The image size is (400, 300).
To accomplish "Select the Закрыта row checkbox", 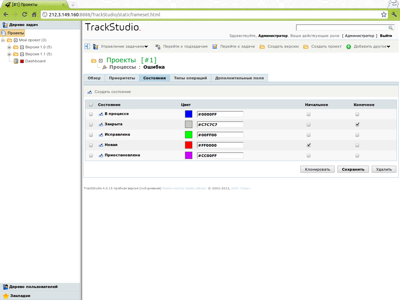I will (91, 124).
